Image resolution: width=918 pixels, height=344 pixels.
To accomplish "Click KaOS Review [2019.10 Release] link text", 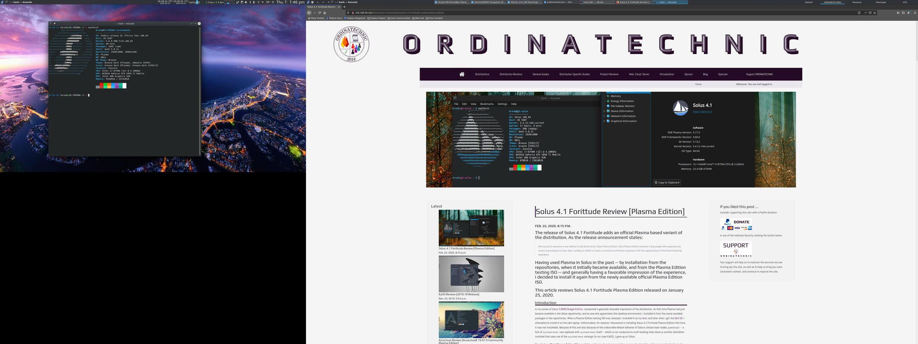I will pyautogui.click(x=459, y=294).
